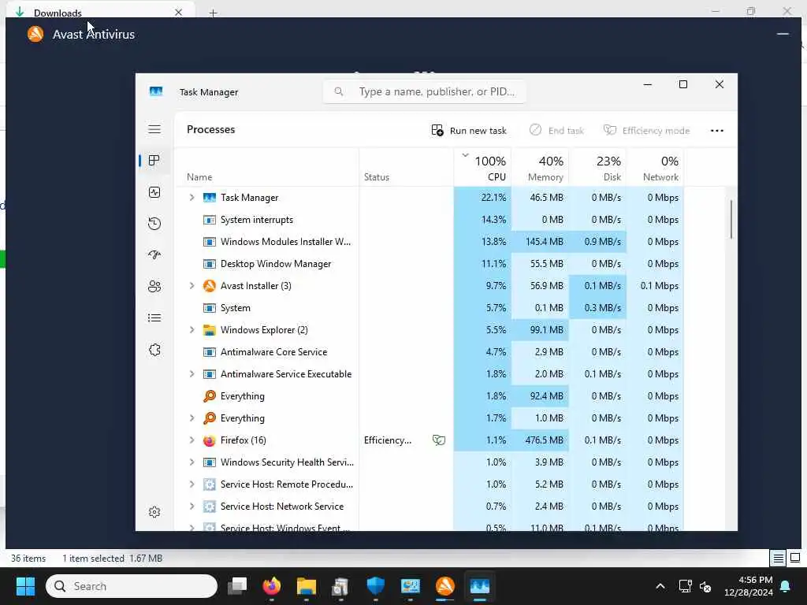Select the Desktop Window Manager row

coord(430,264)
